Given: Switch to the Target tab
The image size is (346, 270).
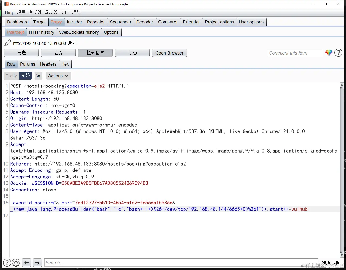Looking at the screenshot, I should pos(39,22).
